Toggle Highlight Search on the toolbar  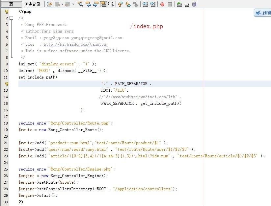point(103,4)
